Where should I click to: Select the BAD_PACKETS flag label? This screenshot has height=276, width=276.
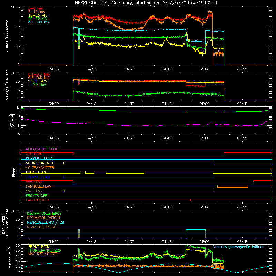tap(38, 200)
